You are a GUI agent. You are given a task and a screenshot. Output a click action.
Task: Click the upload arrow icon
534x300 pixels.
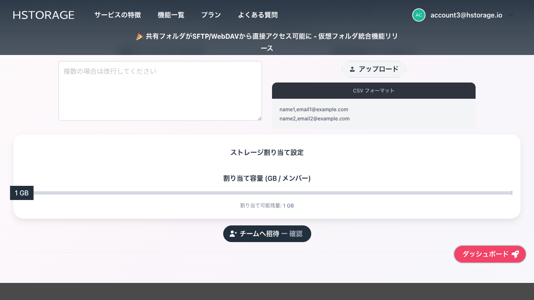tap(352, 69)
